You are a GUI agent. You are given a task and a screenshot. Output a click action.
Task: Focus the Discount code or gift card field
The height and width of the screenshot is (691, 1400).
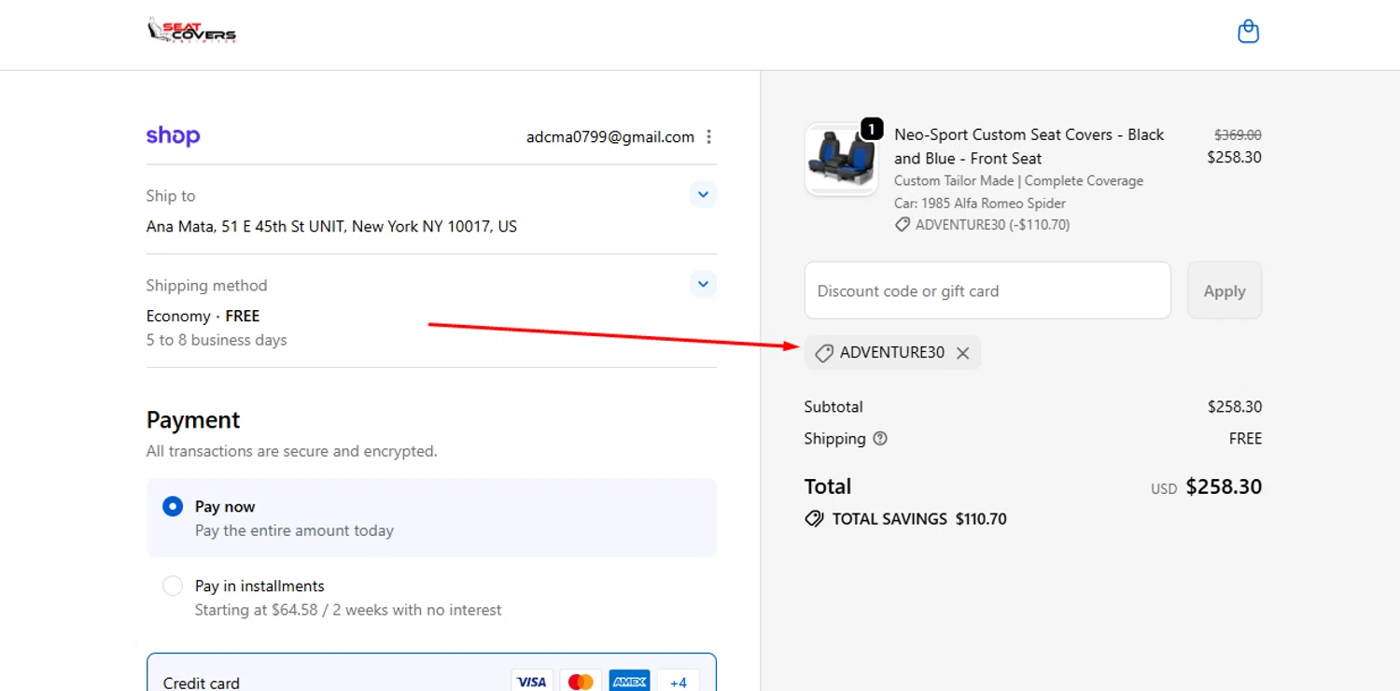[987, 290]
